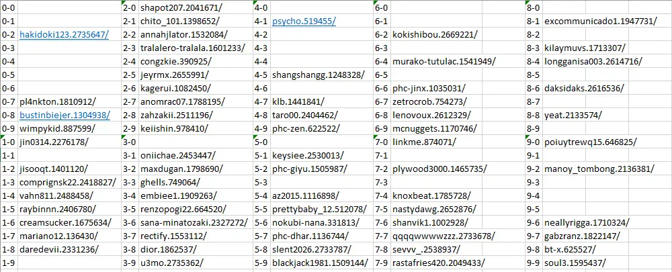Viewport: 672px width, 272px height.
Task: Open the hakidoki123.2735647/ hyperlink
Action: pos(64,35)
